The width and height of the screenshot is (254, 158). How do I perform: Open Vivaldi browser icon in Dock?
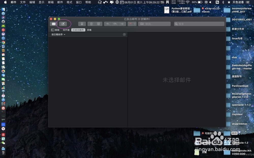coord(3,108)
